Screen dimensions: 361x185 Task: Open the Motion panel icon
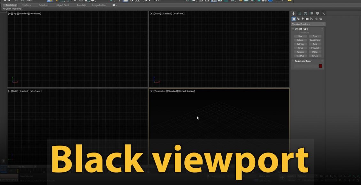tap(311, 13)
